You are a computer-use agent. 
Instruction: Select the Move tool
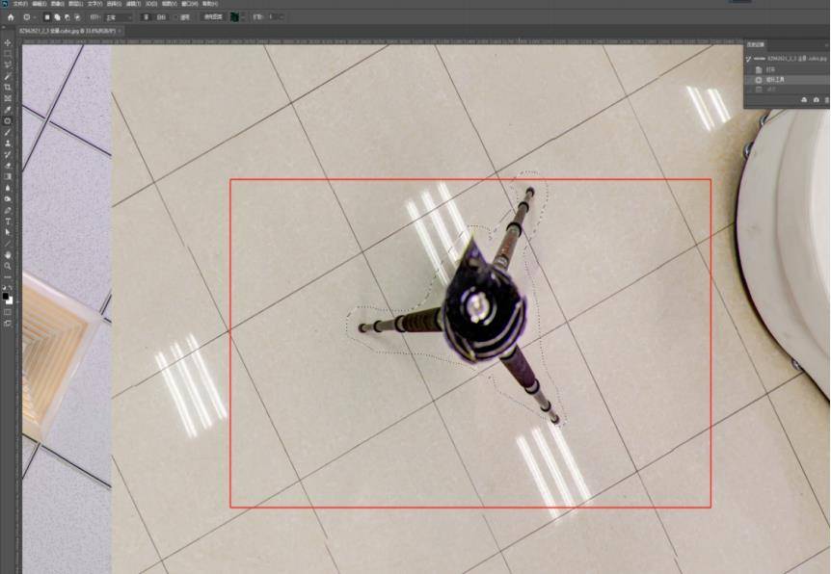8,43
